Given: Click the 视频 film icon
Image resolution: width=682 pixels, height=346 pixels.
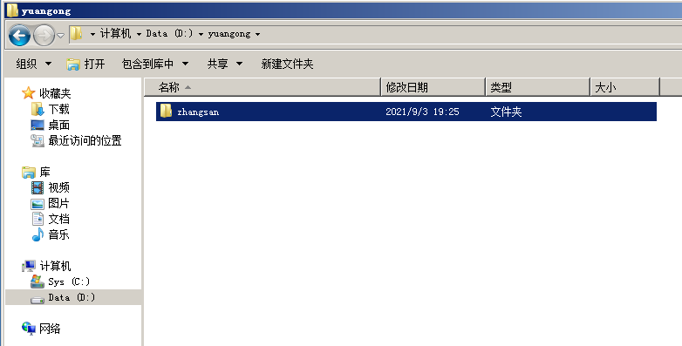Looking at the screenshot, I should coord(38,187).
